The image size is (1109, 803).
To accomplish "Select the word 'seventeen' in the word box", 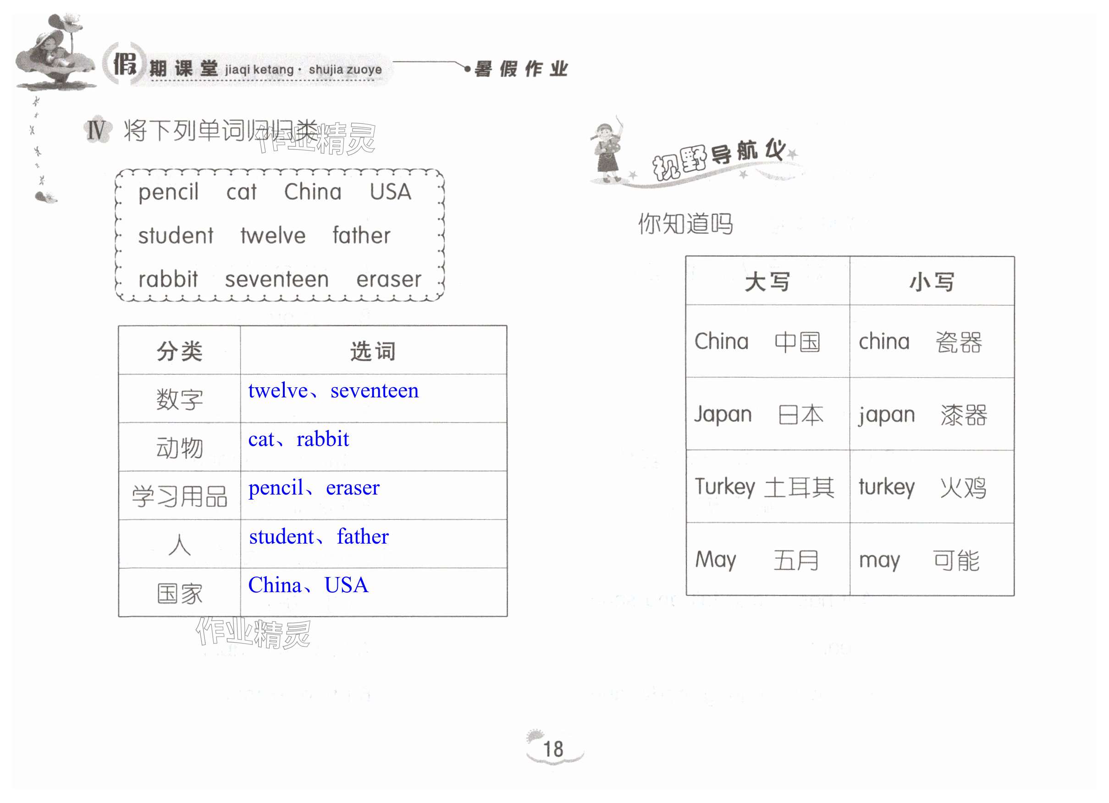I will [277, 280].
